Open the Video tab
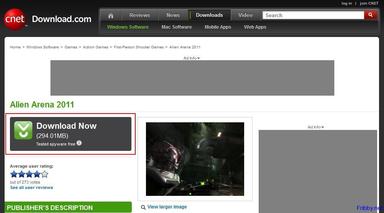The width and height of the screenshot is (384, 213). point(245,15)
